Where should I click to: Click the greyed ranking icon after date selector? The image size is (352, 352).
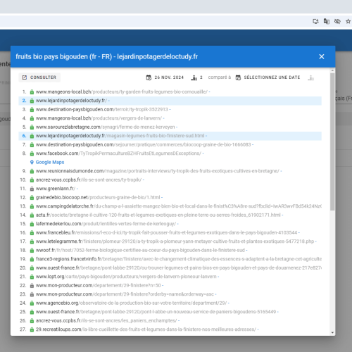coord(311,77)
